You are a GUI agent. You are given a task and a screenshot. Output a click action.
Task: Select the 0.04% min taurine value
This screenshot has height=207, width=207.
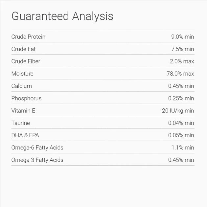181,123
